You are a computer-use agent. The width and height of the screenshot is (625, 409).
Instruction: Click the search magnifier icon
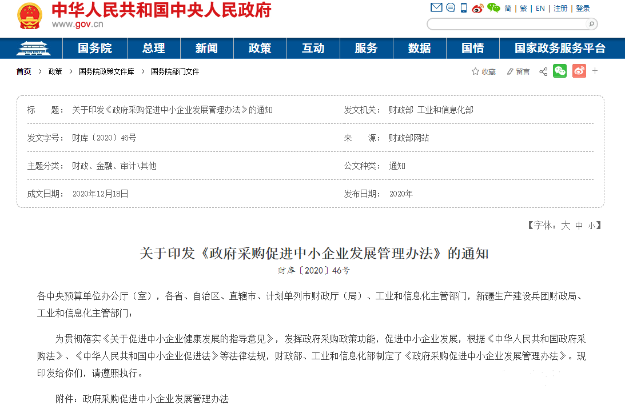point(591,24)
